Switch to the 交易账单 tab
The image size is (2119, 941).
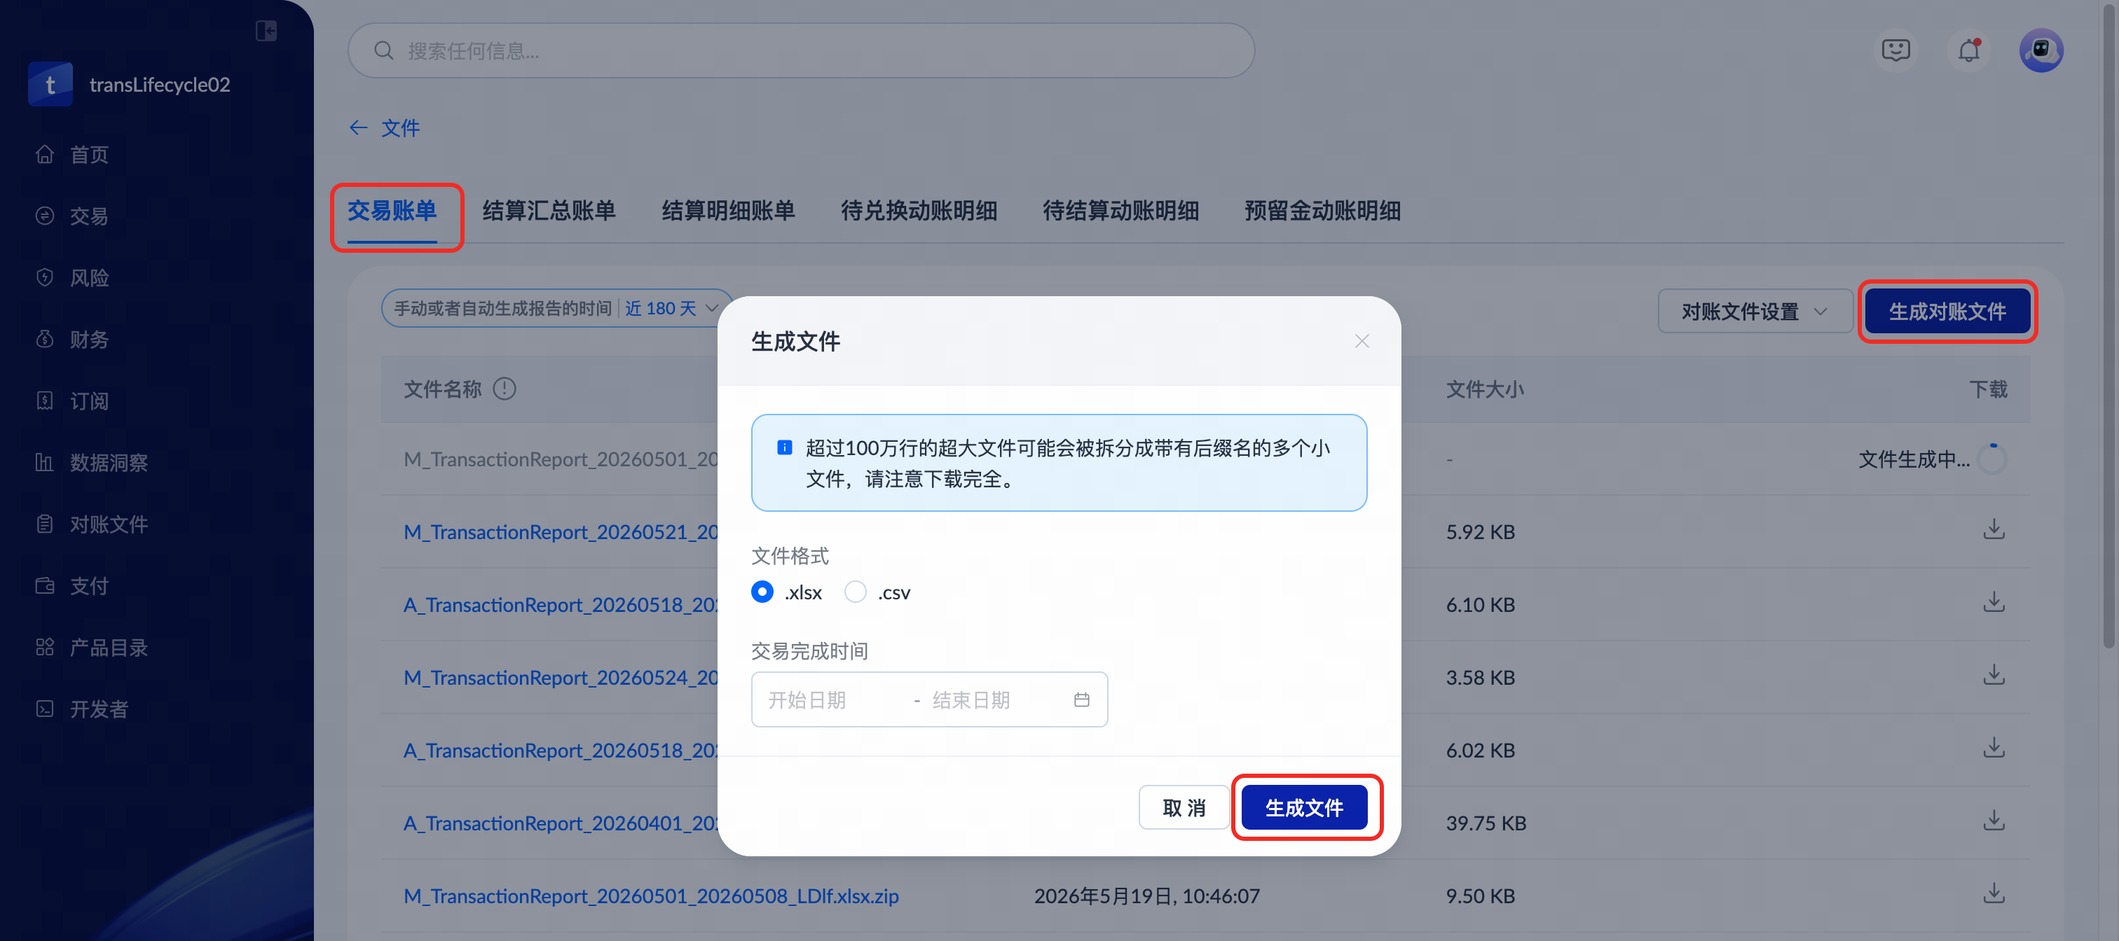[x=392, y=210]
